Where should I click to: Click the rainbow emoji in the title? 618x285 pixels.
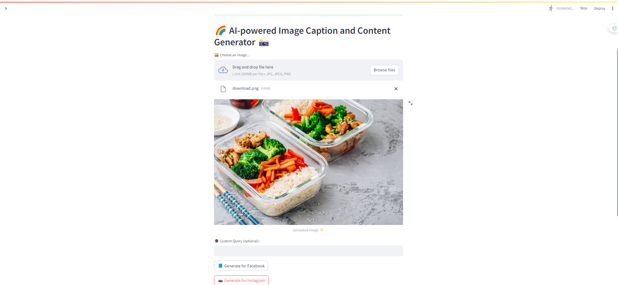[221, 31]
